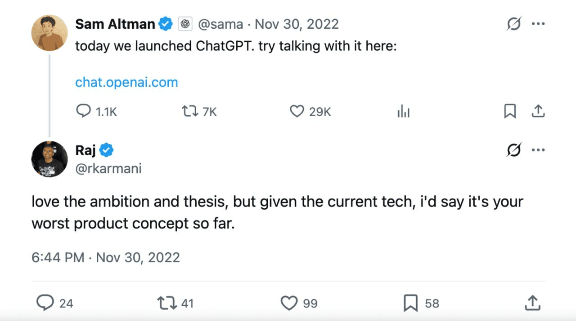Viewport: 576px width, 321px height.
Task: Share Raj's reply using share icon
Action: [x=532, y=302]
